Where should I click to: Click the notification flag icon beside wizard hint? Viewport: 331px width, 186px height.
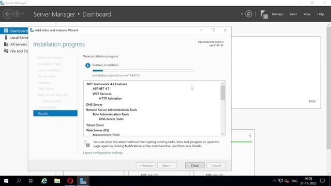87,144
